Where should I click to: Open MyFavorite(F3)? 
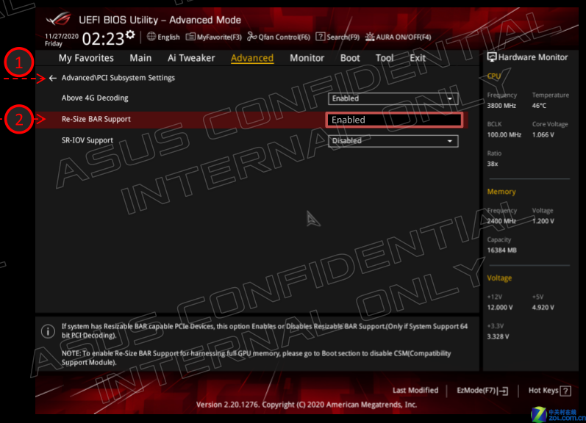(219, 37)
